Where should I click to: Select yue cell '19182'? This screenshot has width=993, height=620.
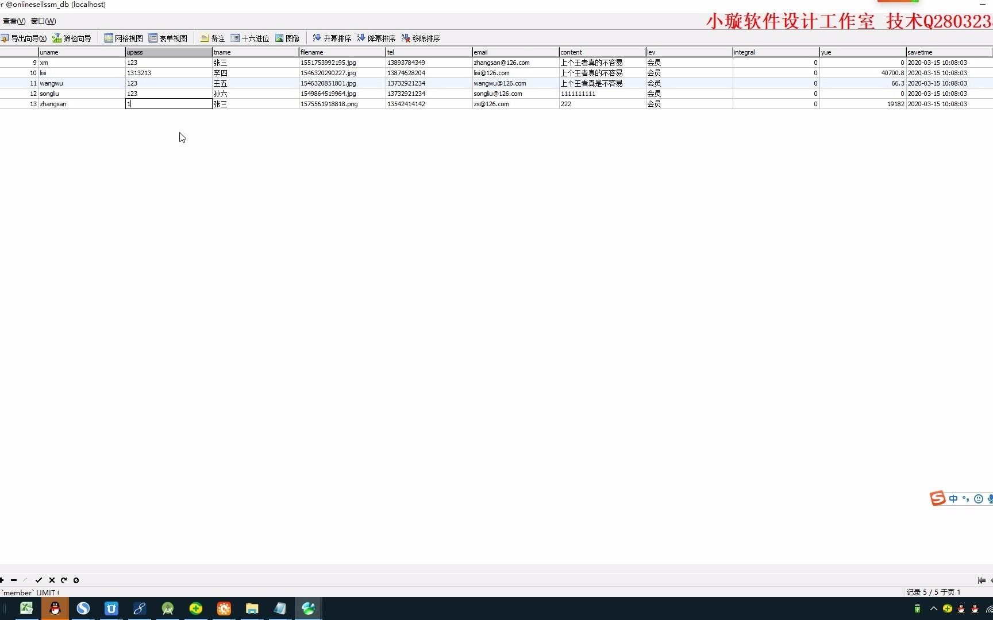tap(863, 104)
